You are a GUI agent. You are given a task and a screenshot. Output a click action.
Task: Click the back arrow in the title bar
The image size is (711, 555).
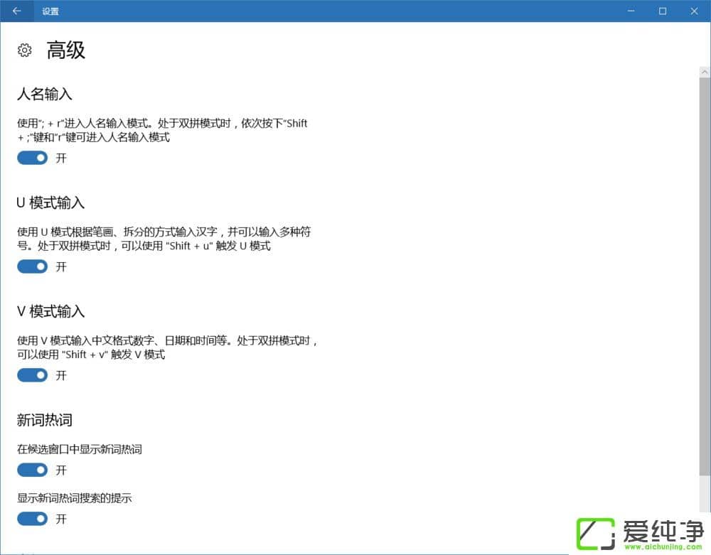pos(16,11)
